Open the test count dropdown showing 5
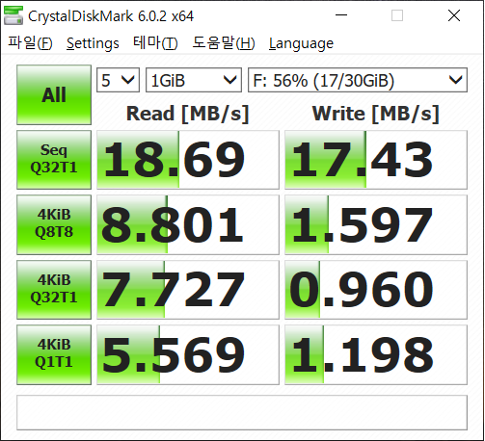The width and height of the screenshot is (485, 441). coord(118,80)
